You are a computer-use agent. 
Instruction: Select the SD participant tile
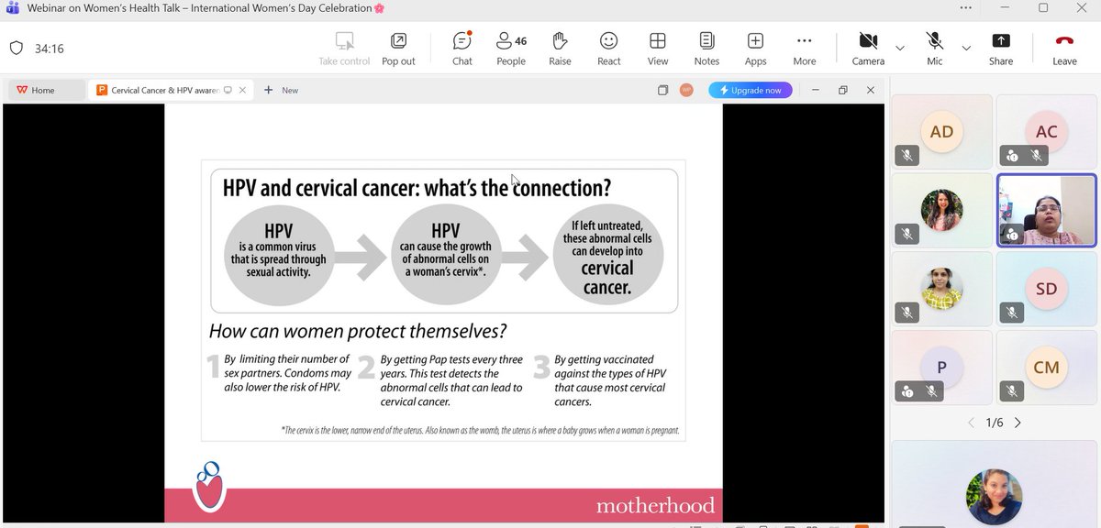pyautogui.click(x=1046, y=289)
